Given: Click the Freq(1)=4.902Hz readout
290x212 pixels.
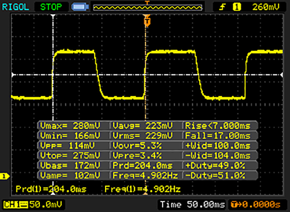Looking at the screenshot, I should [142, 189].
